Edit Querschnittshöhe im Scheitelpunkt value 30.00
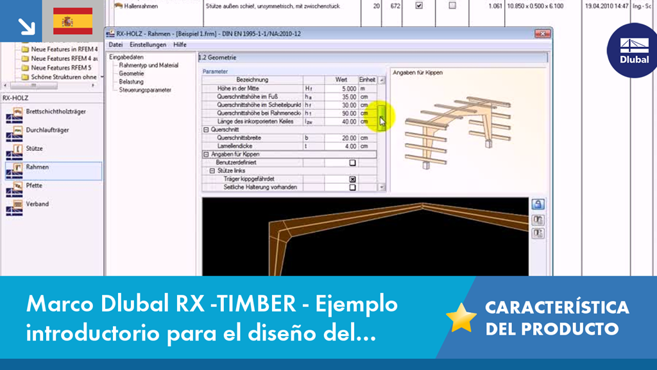Viewport: 657px width, 370px height. point(341,105)
